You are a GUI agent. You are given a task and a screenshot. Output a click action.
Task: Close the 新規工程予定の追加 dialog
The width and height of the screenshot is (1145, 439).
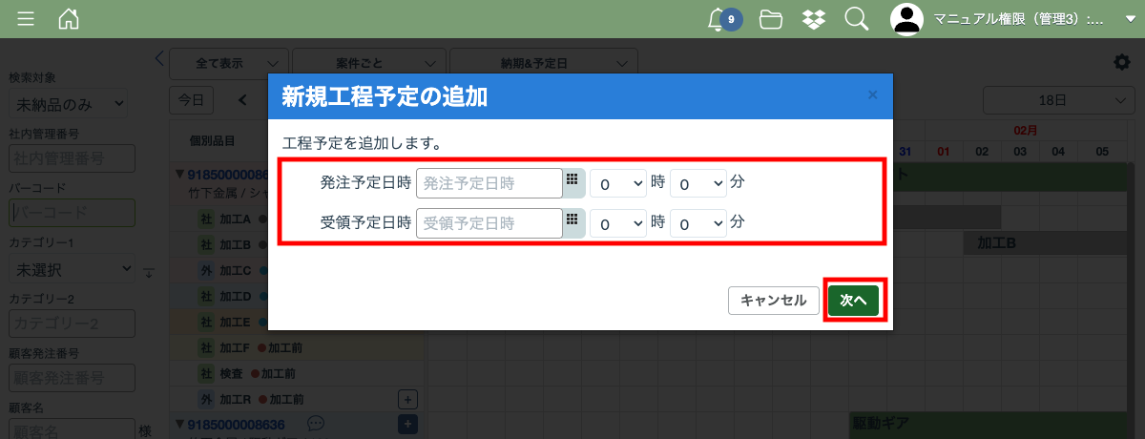pos(871,95)
